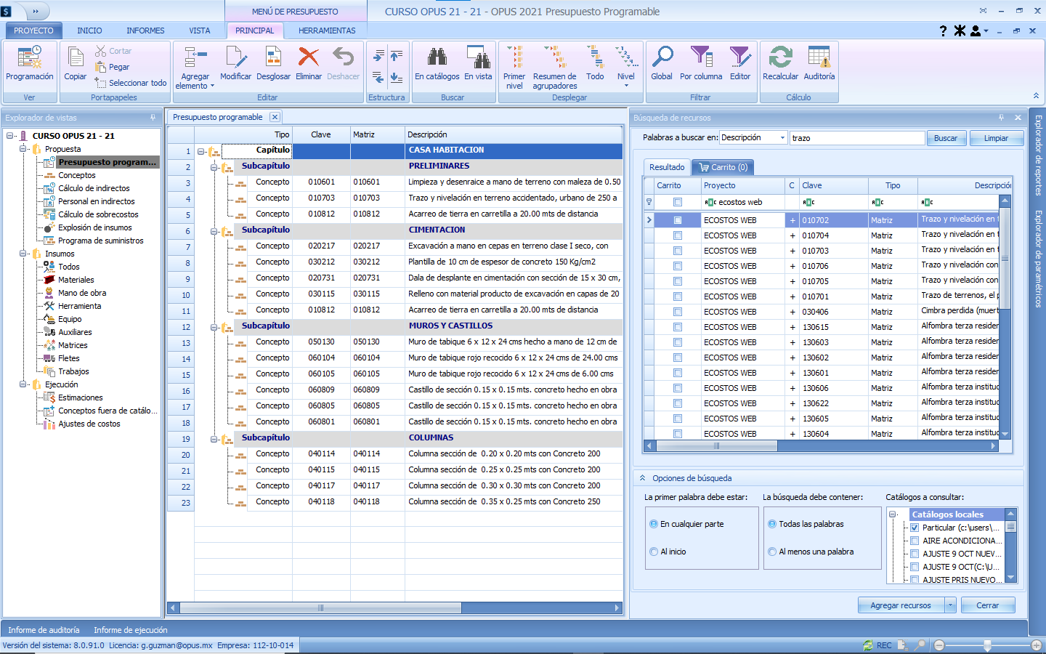
Task: Collapse the Insumos tree node
Action: [x=23, y=254]
